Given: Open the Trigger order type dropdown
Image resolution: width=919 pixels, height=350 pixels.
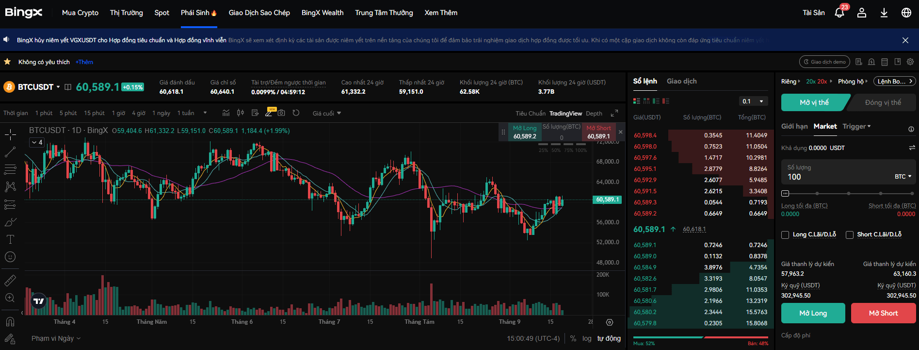Looking at the screenshot, I should tap(856, 126).
